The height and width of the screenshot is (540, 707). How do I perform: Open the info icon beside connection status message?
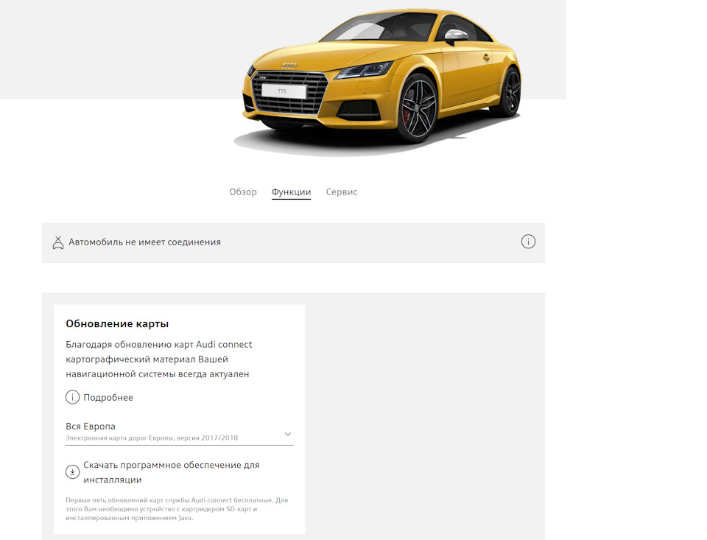(528, 241)
